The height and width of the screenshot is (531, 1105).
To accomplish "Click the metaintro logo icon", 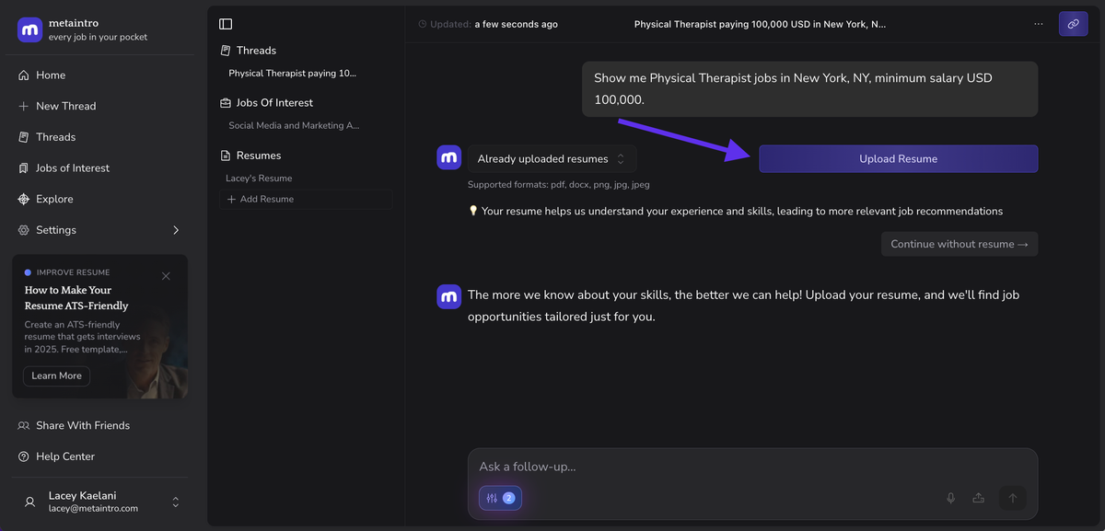I will [x=29, y=29].
